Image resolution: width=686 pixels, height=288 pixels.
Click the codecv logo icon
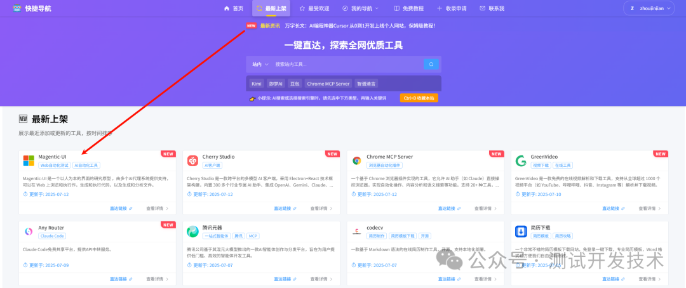(x=357, y=232)
